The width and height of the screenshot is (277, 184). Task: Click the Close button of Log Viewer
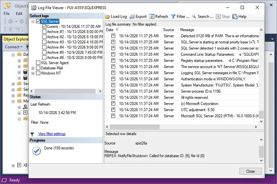250,171
